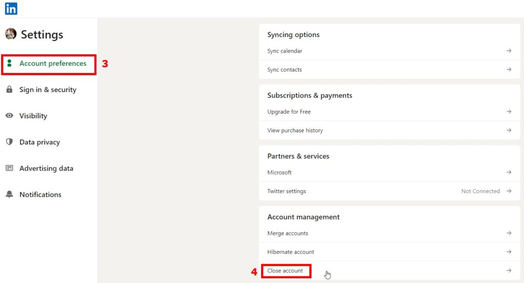Click the Not Connected status text
Screen dimensions: 524x283
click(481, 191)
